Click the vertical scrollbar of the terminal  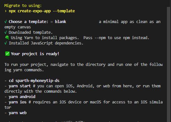coord(168,64)
